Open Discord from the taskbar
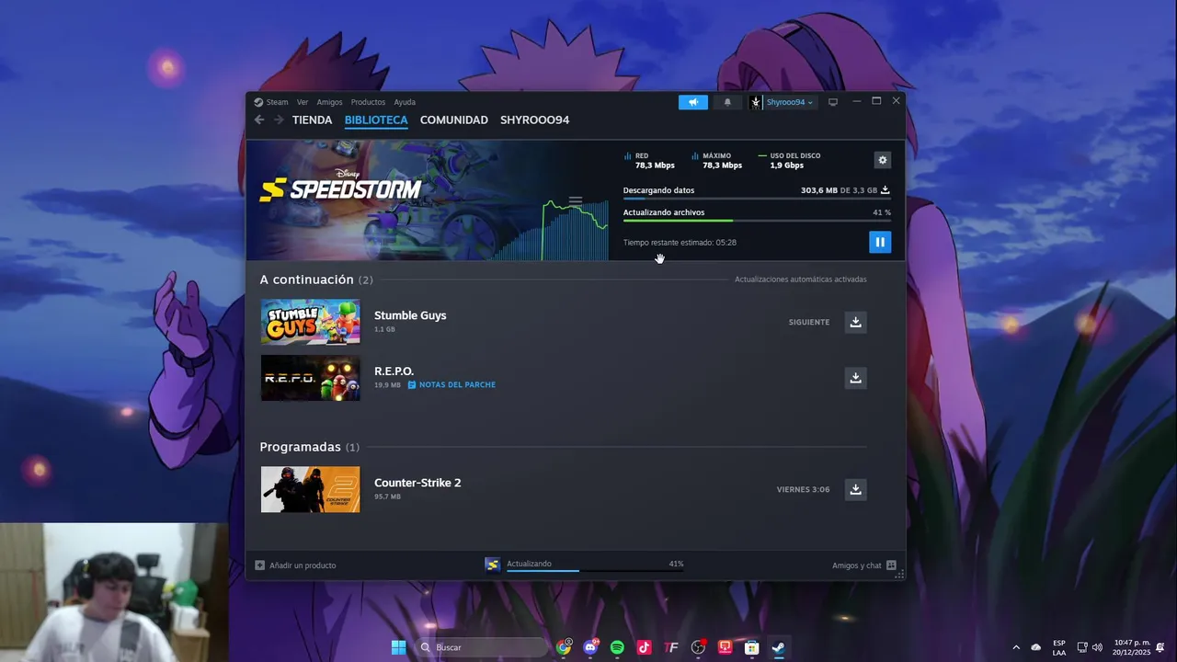The height and width of the screenshot is (662, 1177). pyautogui.click(x=590, y=647)
